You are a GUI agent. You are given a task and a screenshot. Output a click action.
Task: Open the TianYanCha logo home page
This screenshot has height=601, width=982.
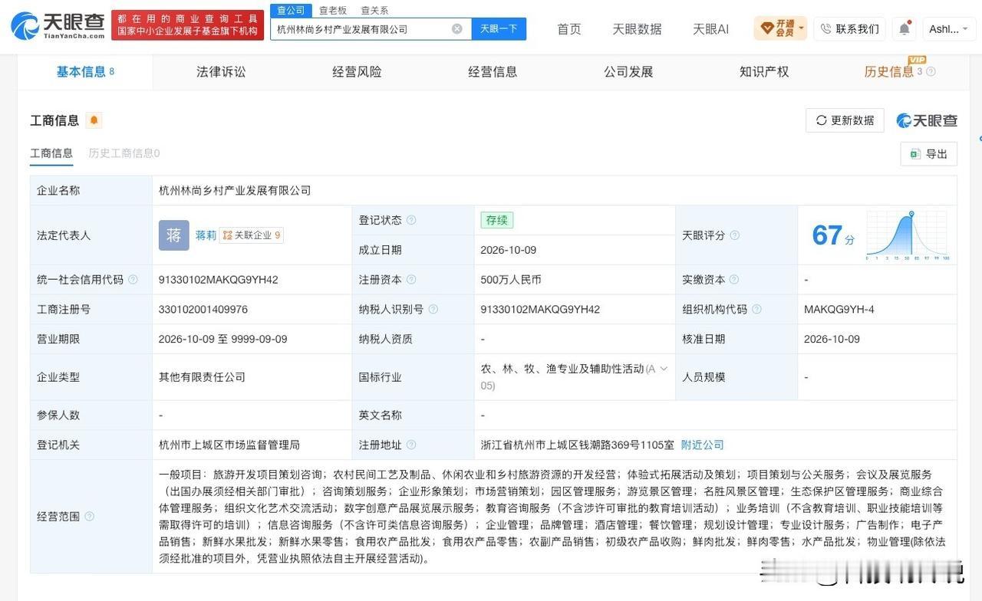[58, 25]
